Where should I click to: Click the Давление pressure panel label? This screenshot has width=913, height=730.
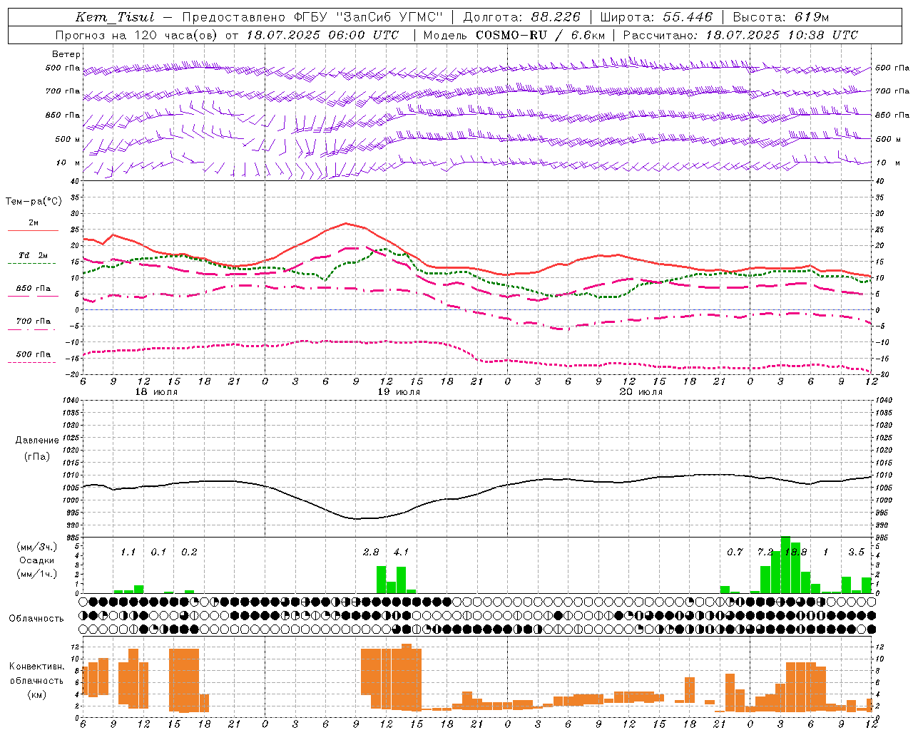pos(37,441)
